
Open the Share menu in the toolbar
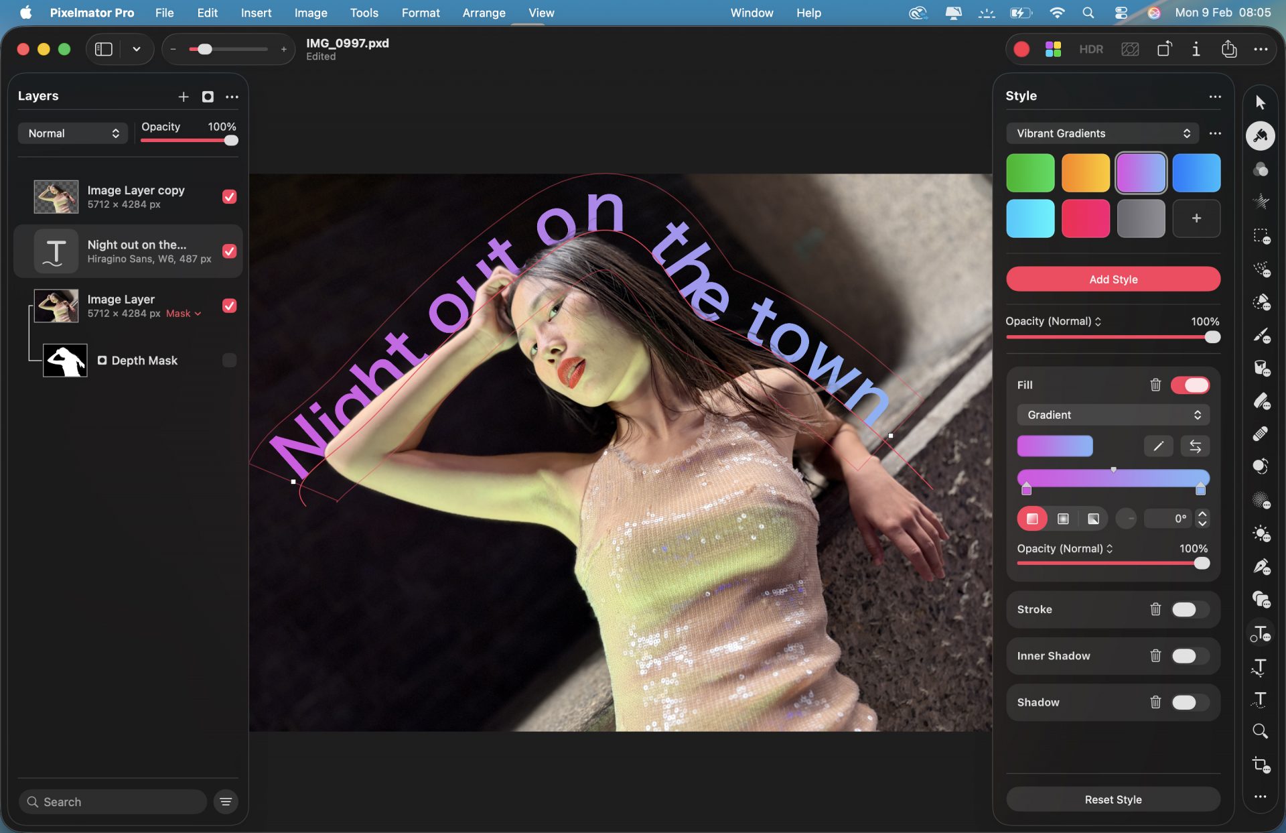(1228, 49)
